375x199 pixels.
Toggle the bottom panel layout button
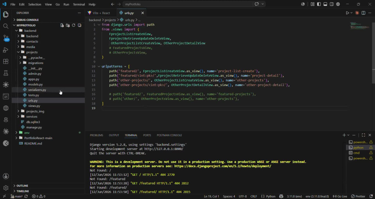tap(325, 4)
